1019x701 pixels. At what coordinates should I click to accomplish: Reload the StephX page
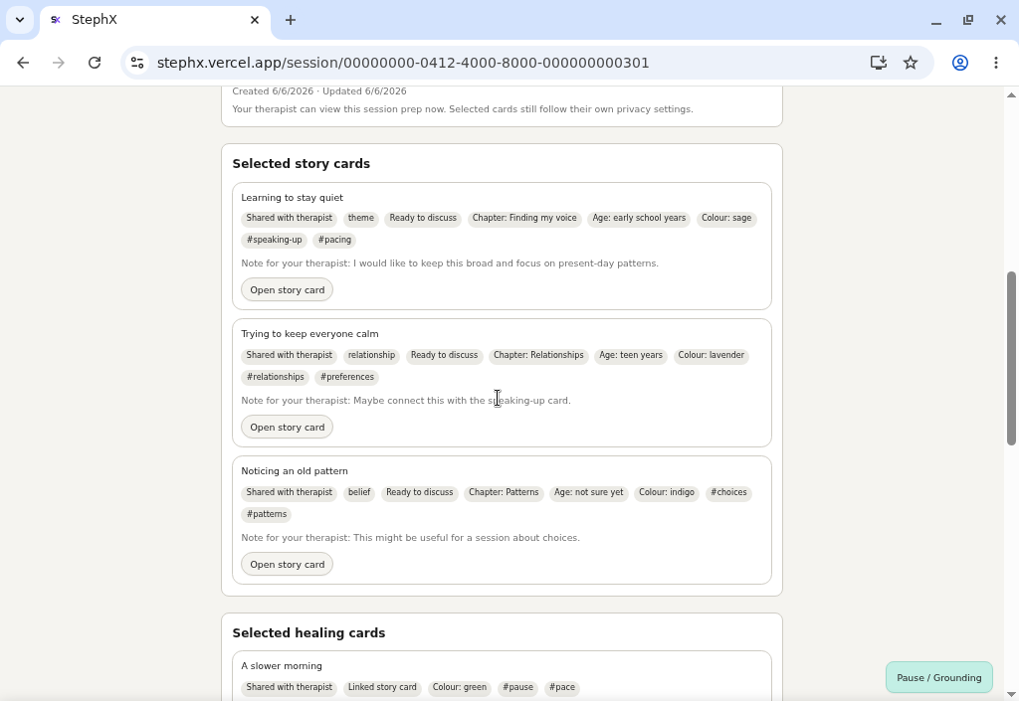[95, 63]
